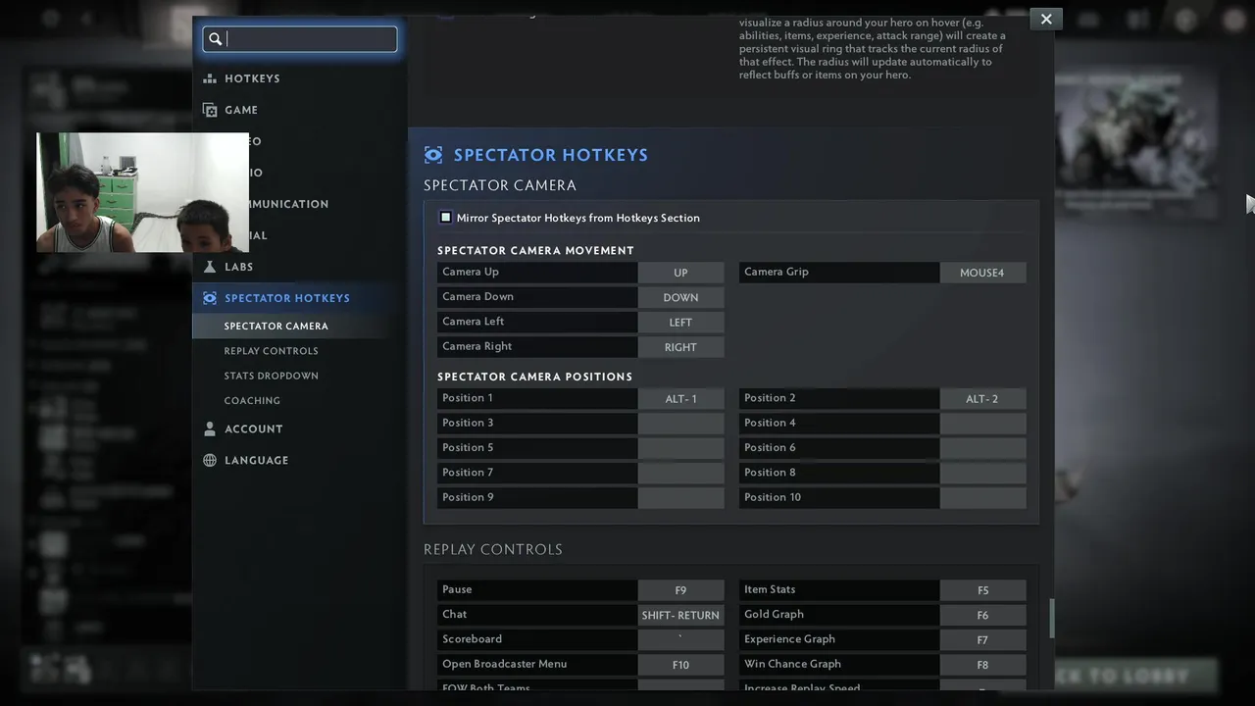Rebind Chat hotkey SHIFT-RETURN
The height and width of the screenshot is (706, 1255).
(680, 615)
